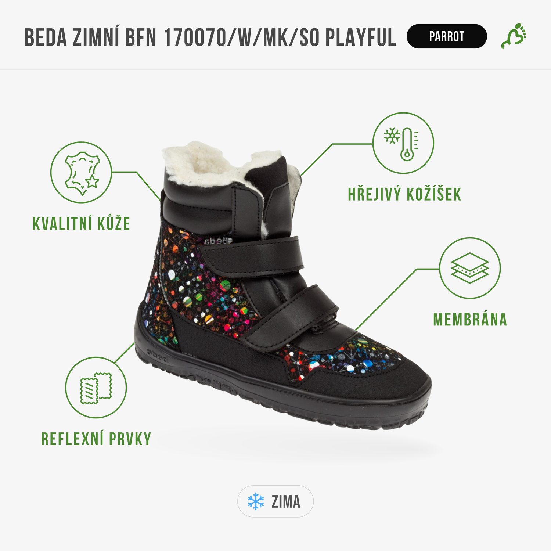The height and width of the screenshot is (551, 551).
Task: Click the MEMBRÁNA feature label
Action: pyautogui.click(x=470, y=319)
